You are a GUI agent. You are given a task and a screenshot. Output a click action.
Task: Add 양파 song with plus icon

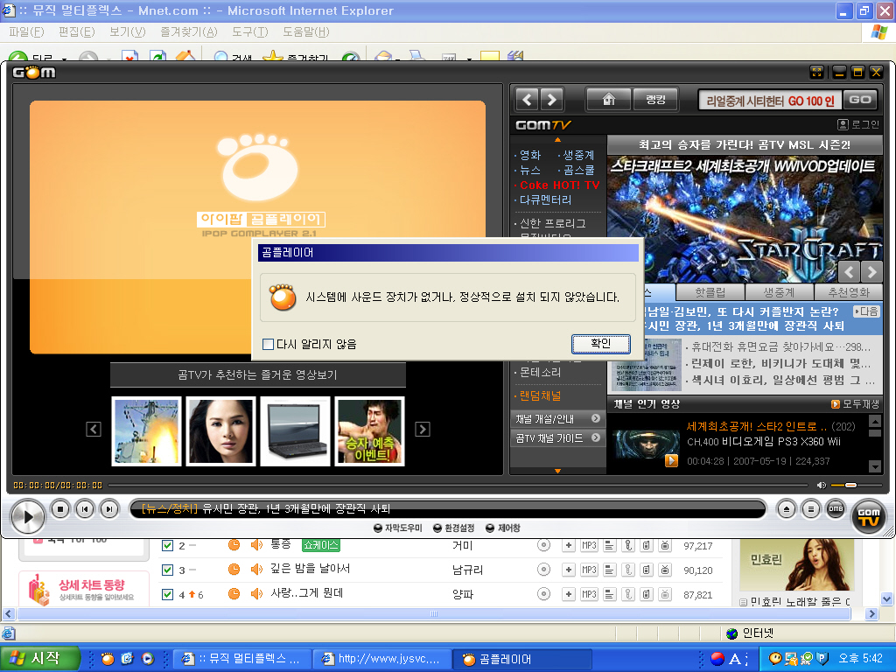(x=569, y=594)
